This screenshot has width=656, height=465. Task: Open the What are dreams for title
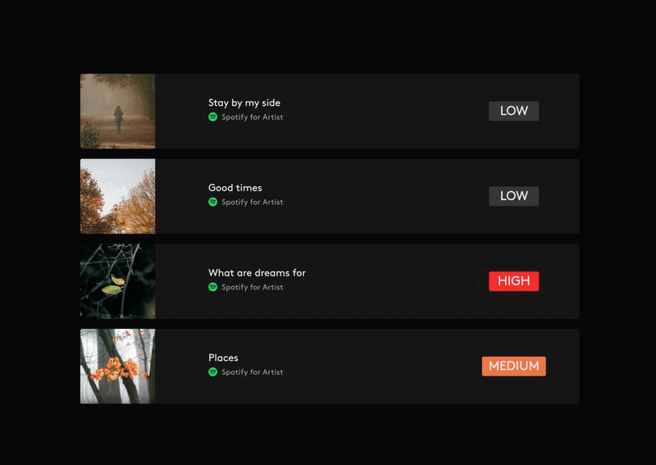[257, 273]
